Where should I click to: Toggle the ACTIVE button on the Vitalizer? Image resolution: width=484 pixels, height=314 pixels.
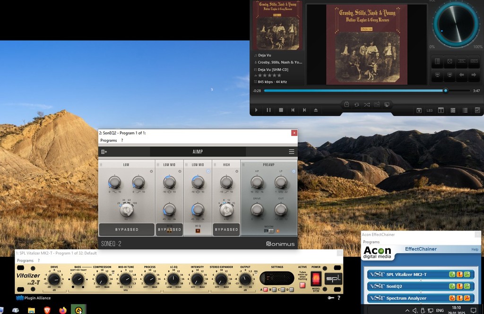302,285
